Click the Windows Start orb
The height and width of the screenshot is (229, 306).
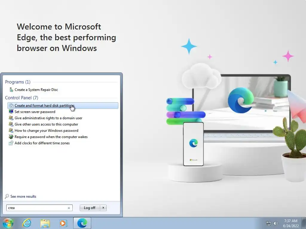(x=8, y=223)
